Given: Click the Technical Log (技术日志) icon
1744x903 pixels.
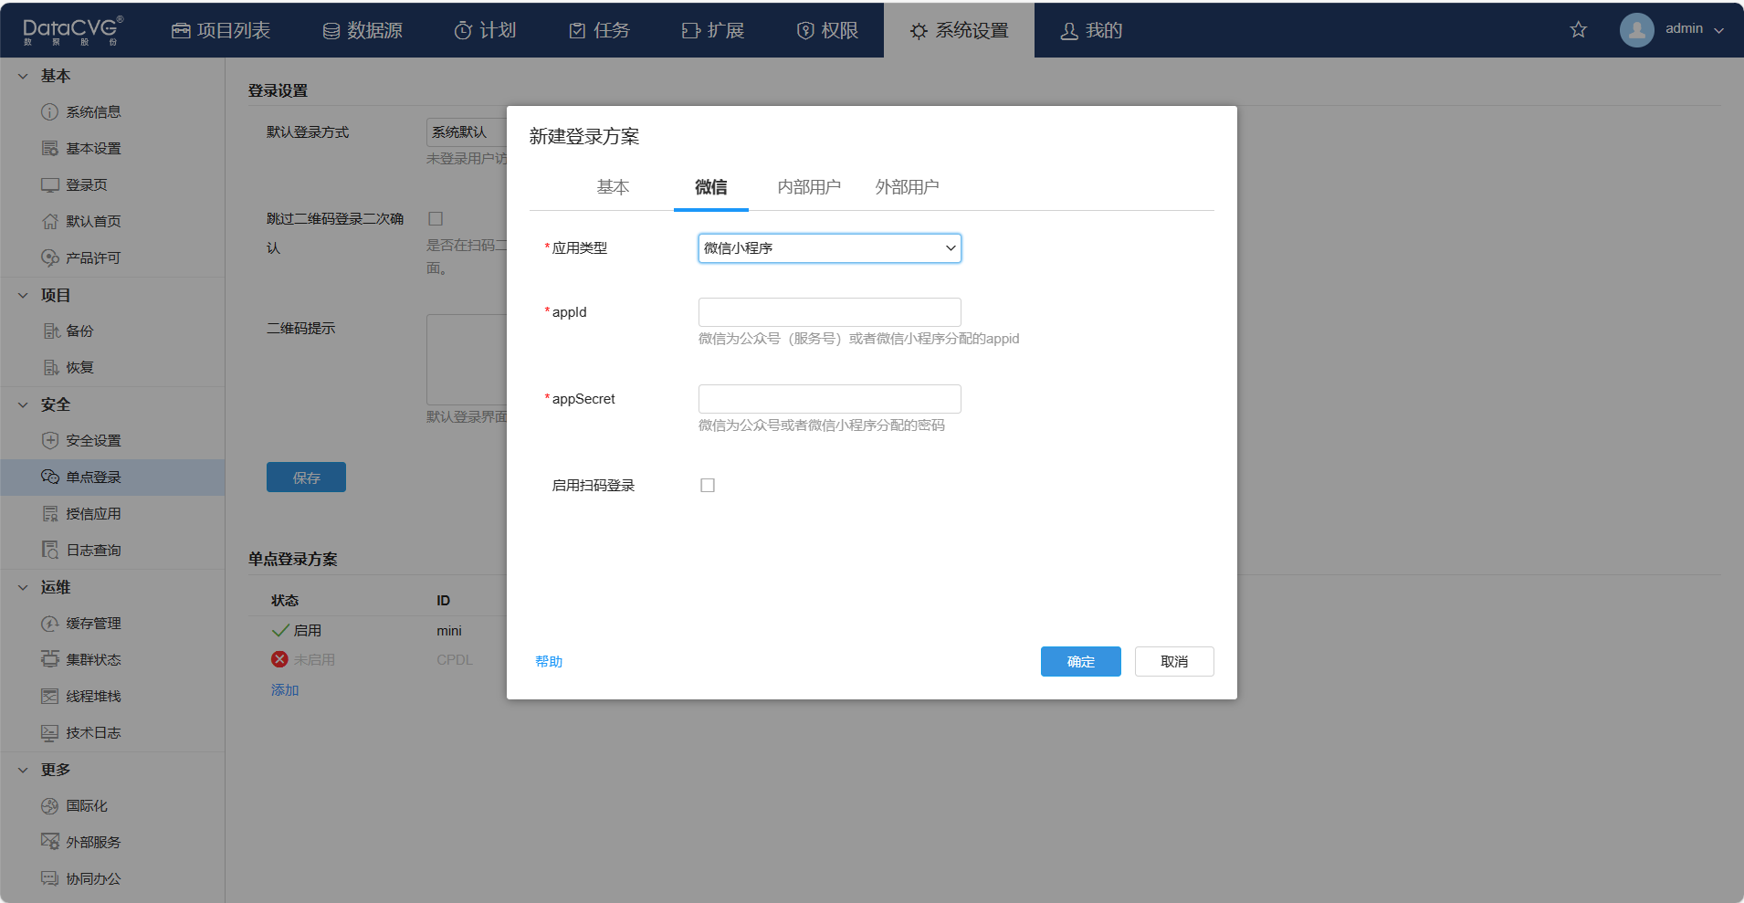Looking at the screenshot, I should 49,732.
